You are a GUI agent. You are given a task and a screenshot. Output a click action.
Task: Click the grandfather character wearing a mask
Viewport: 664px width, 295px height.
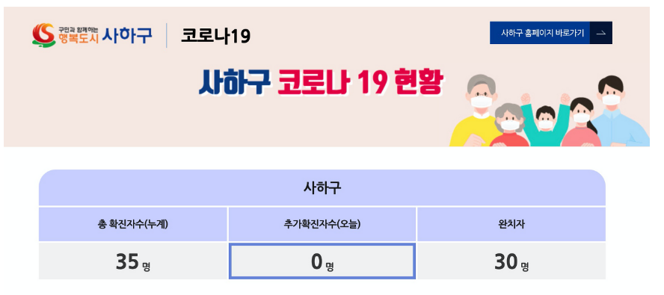pyautogui.click(x=476, y=111)
